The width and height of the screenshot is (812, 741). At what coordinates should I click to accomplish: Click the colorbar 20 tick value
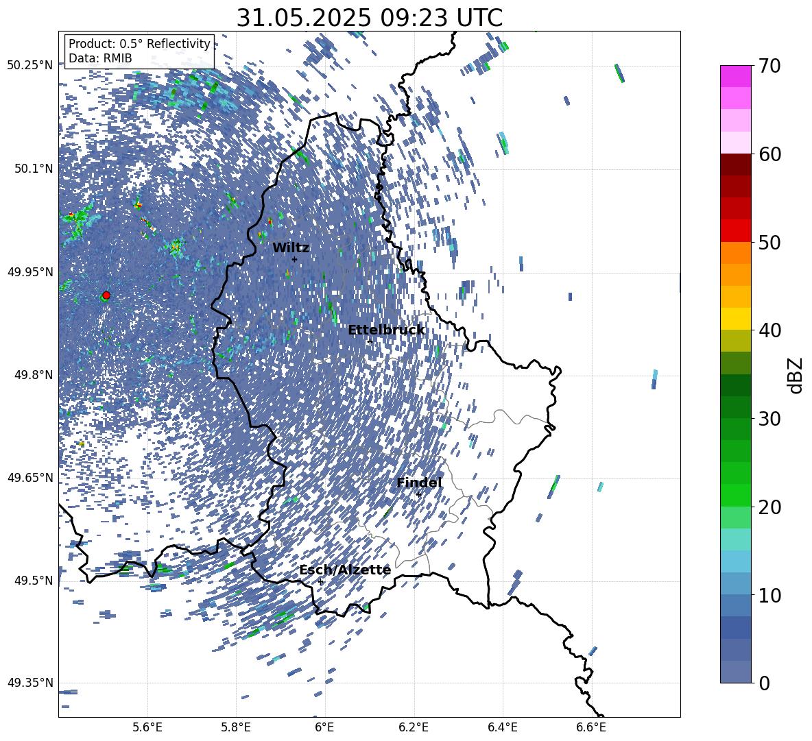770,507
